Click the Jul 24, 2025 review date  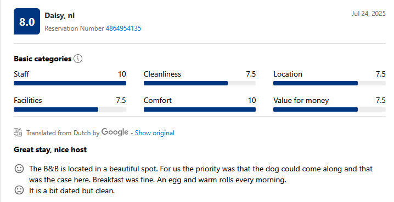(368, 14)
